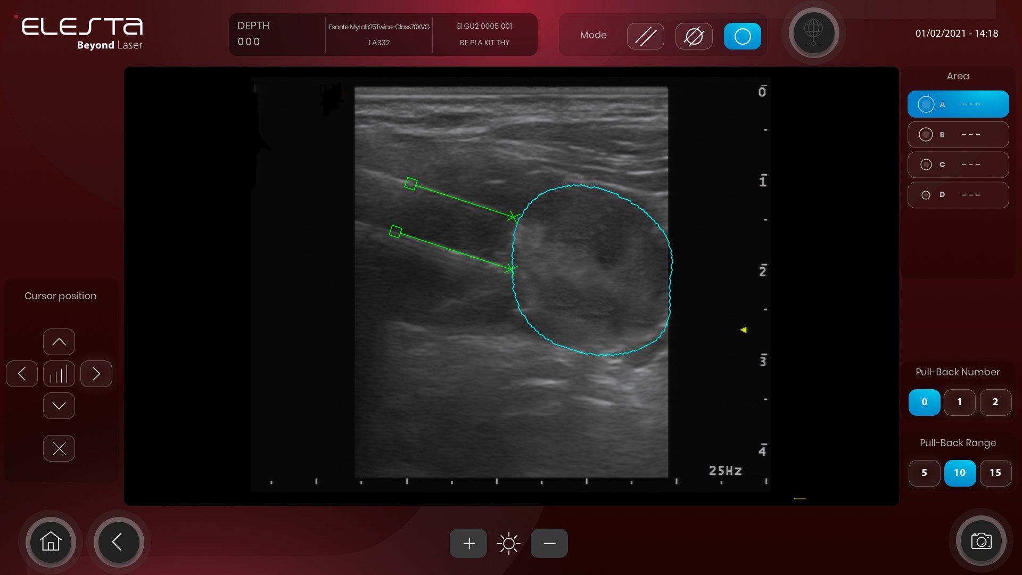Capture a screenshot with the camera button
The height and width of the screenshot is (575, 1022).
click(980, 541)
